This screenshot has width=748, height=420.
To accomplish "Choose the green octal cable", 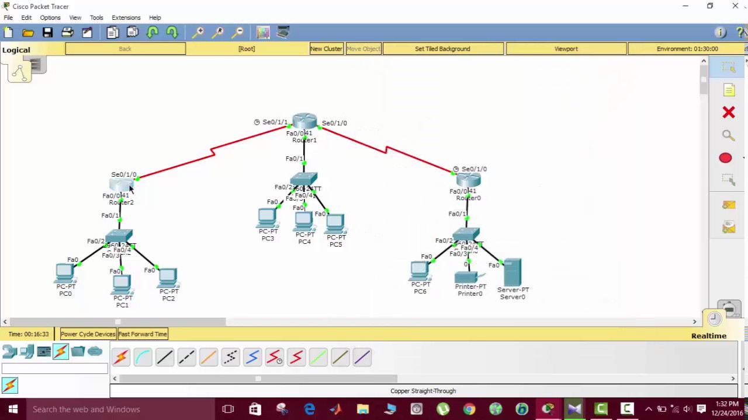I will tap(318, 357).
